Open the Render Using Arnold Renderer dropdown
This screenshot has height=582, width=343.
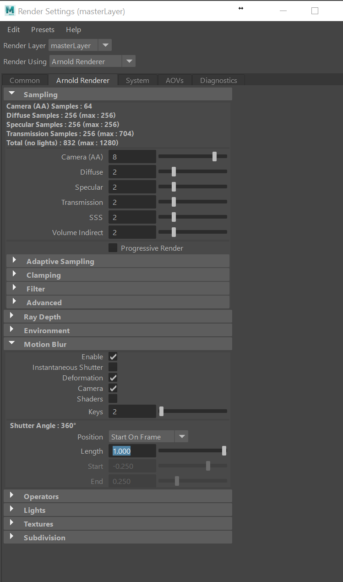[x=93, y=61]
